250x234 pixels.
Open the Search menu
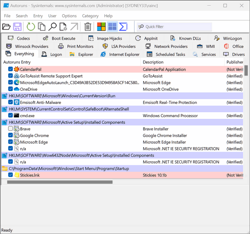point(22,16)
